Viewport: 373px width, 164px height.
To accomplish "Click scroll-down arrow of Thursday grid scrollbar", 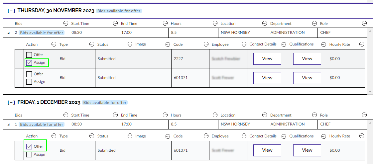I will [x=370, y=91].
